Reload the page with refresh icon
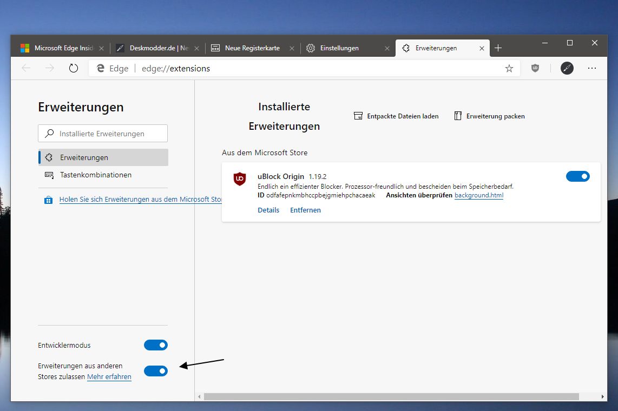 click(x=73, y=68)
